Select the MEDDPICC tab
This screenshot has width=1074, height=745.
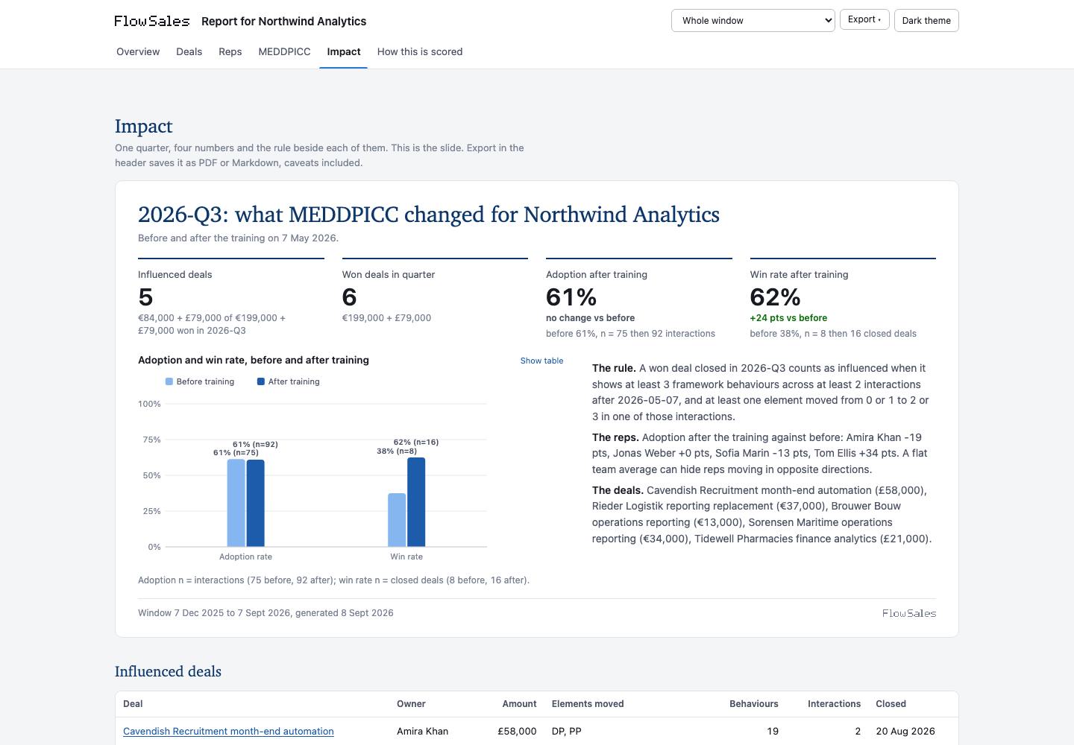(x=284, y=51)
